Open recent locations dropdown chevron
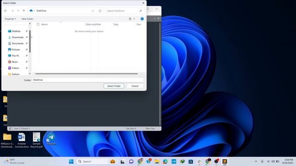The image size is (296, 166). pos(18,11)
